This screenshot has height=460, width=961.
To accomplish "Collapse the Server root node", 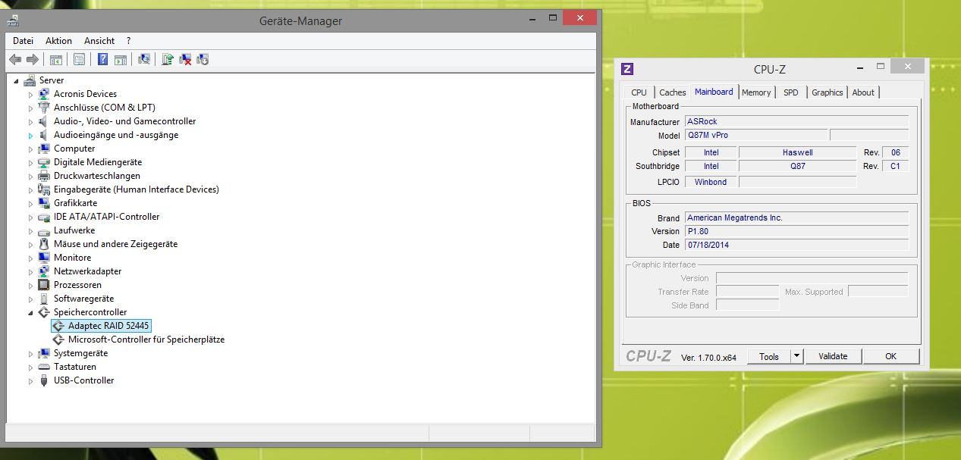I will (16, 80).
